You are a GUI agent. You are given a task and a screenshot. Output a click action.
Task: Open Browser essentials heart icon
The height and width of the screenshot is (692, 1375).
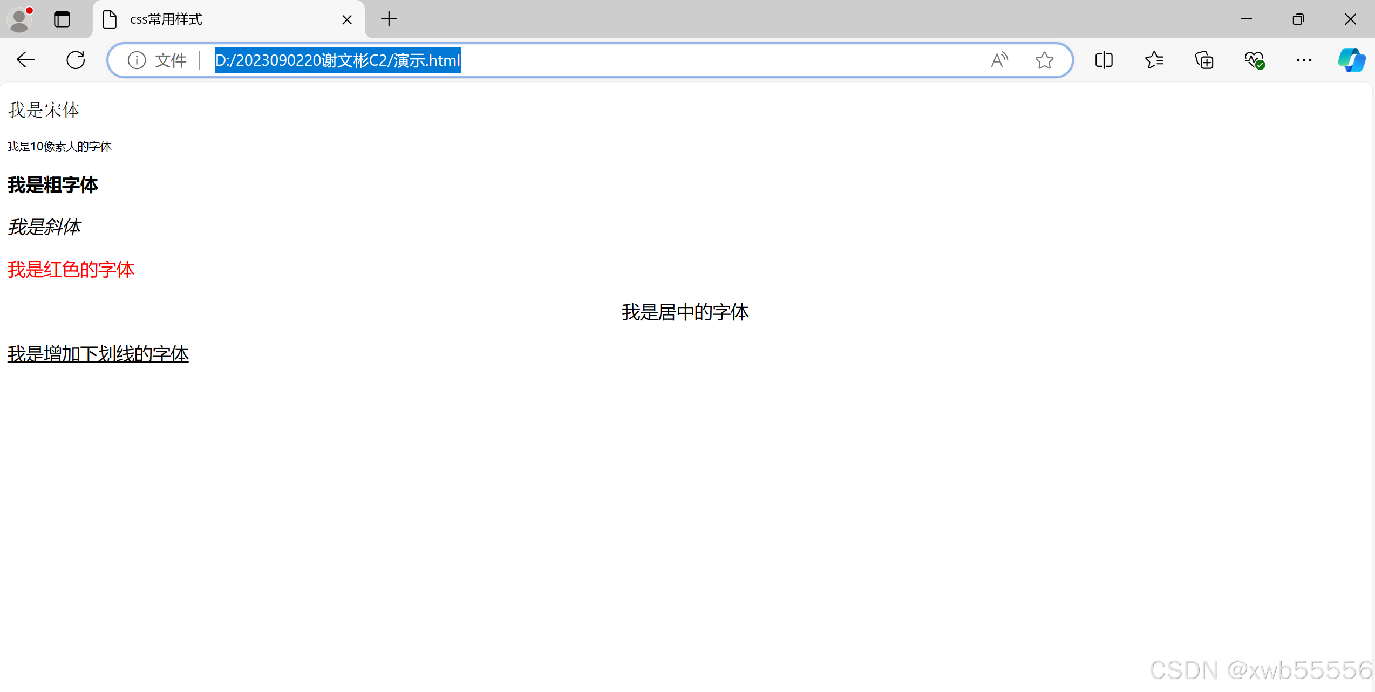point(1254,60)
